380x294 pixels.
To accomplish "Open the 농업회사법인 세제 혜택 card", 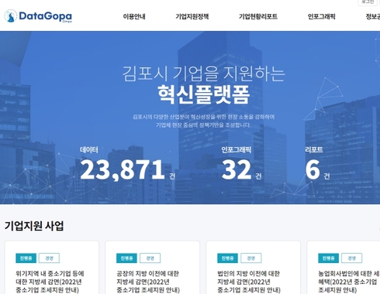I will pos(344,268).
